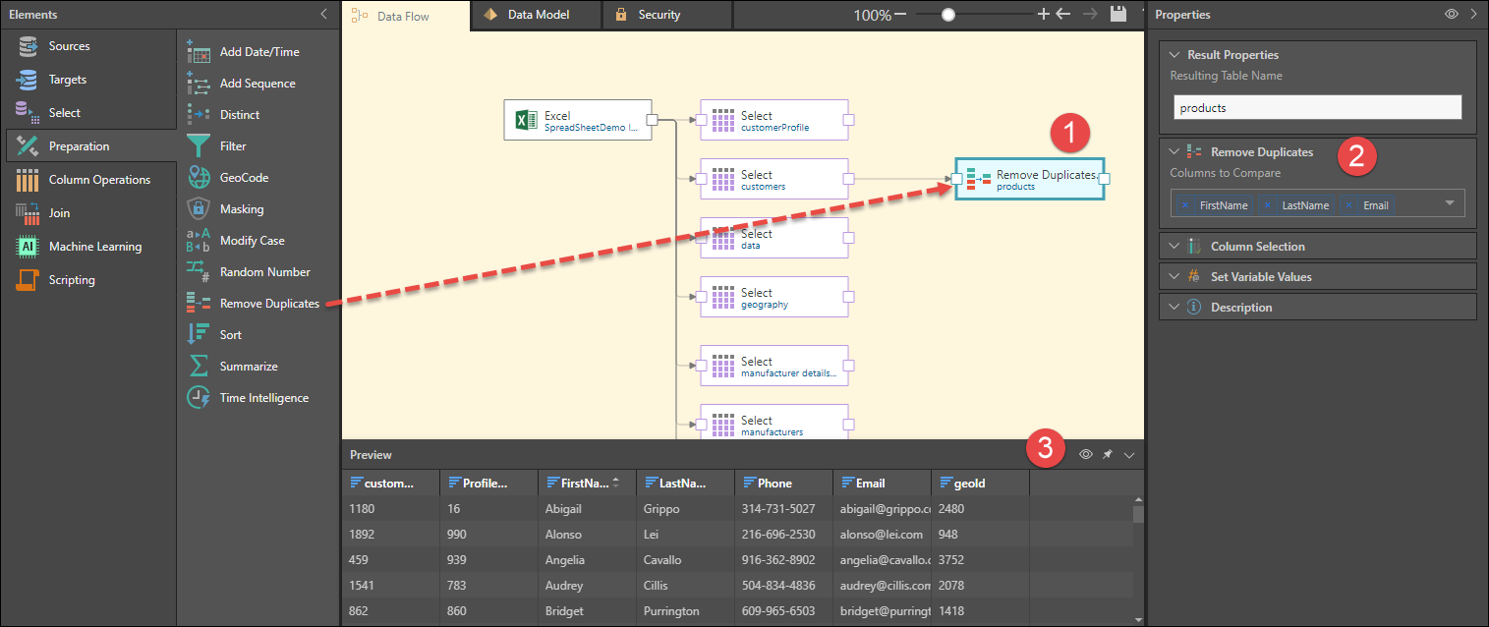The height and width of the screenshot is (627, 1489).
Task: Select the Filter preparation element
Action: pyautogui.click(x=232, y=146)
